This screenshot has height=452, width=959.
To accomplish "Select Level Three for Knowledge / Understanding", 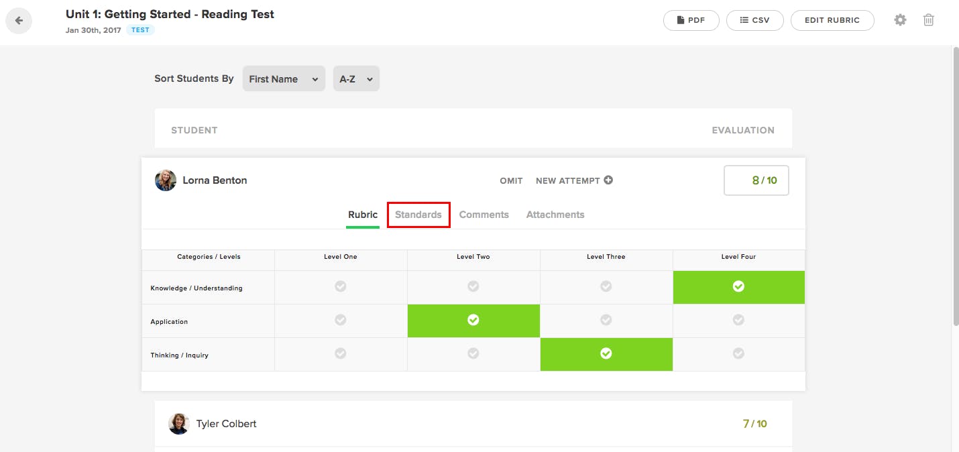I will coord(606,286).
